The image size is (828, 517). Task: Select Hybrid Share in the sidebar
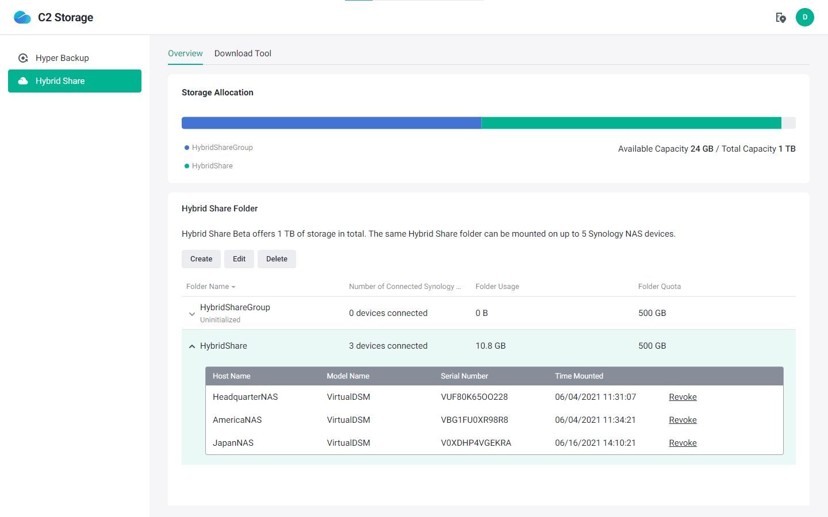(75, 81)
